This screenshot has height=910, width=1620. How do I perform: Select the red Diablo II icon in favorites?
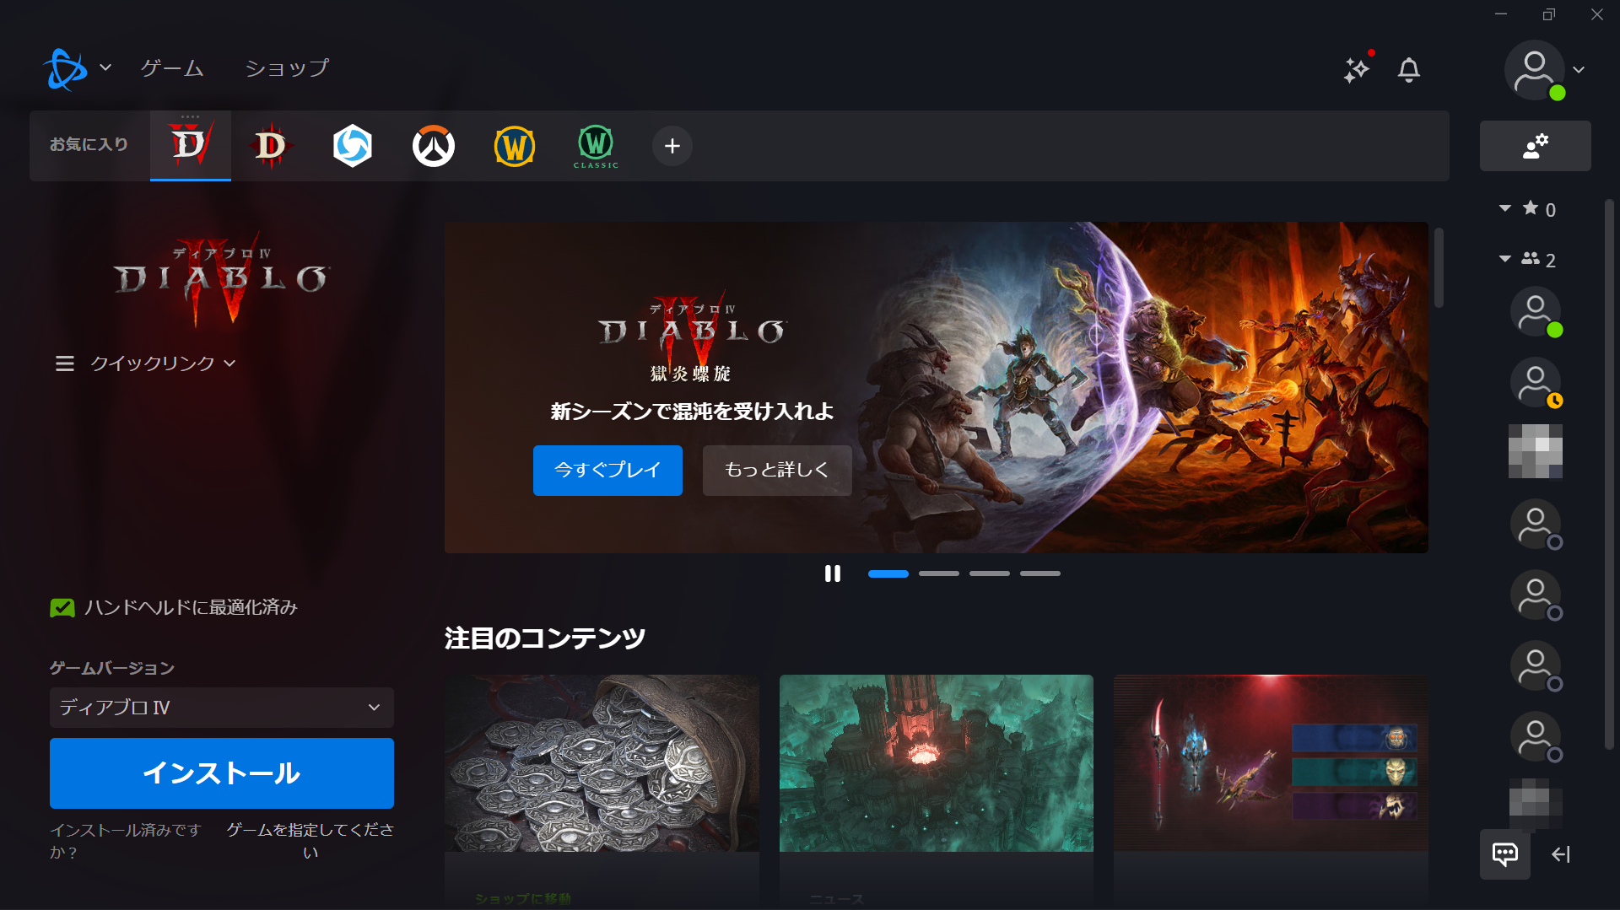click(271, 145)
